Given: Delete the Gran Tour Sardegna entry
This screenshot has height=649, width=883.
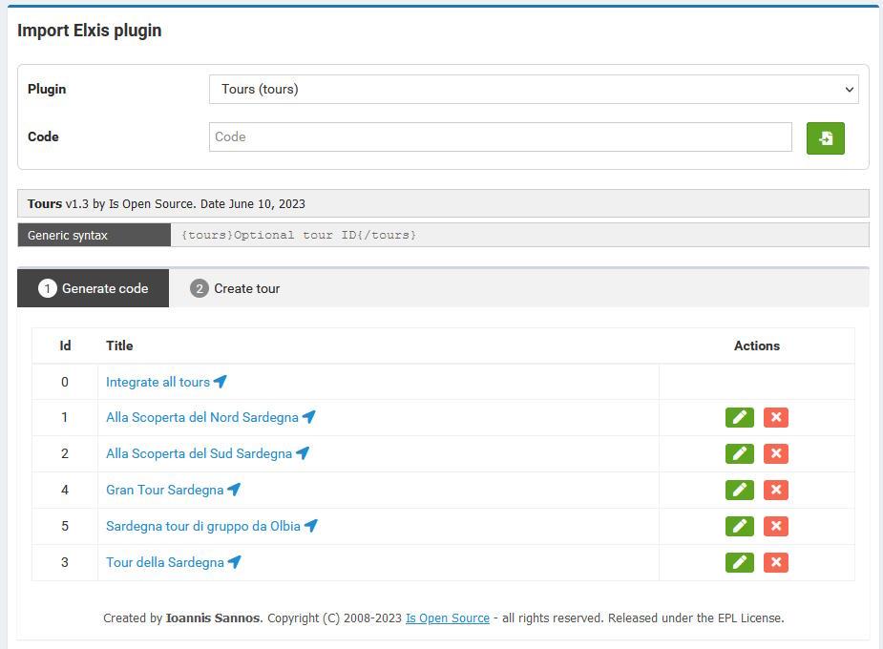Looking at the screenshot, I should [x=775, y=490].
